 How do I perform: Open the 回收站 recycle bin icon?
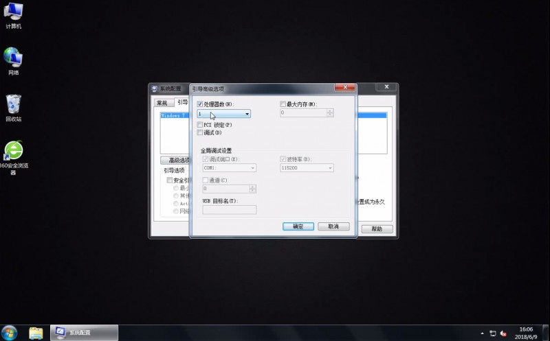[13, 108]
